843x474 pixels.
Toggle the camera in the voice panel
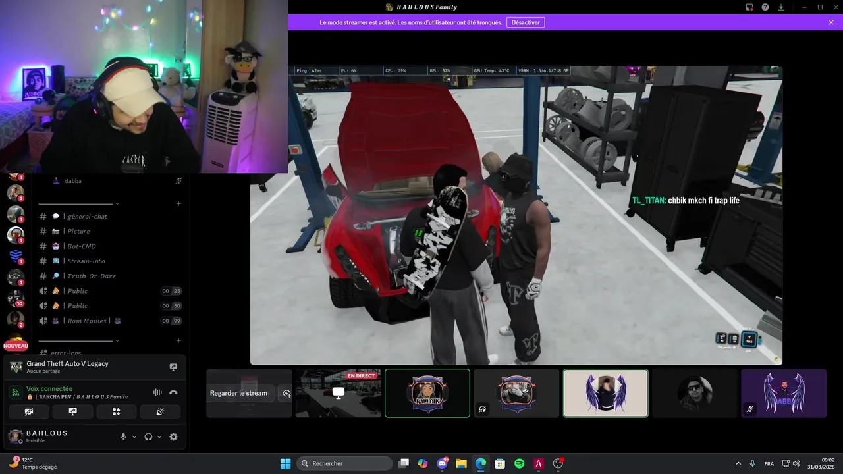tap(28, 411)
